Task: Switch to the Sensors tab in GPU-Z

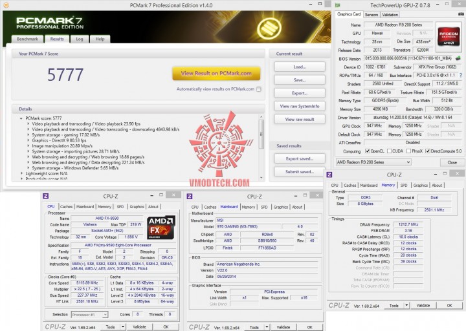Action: (372, 15)
